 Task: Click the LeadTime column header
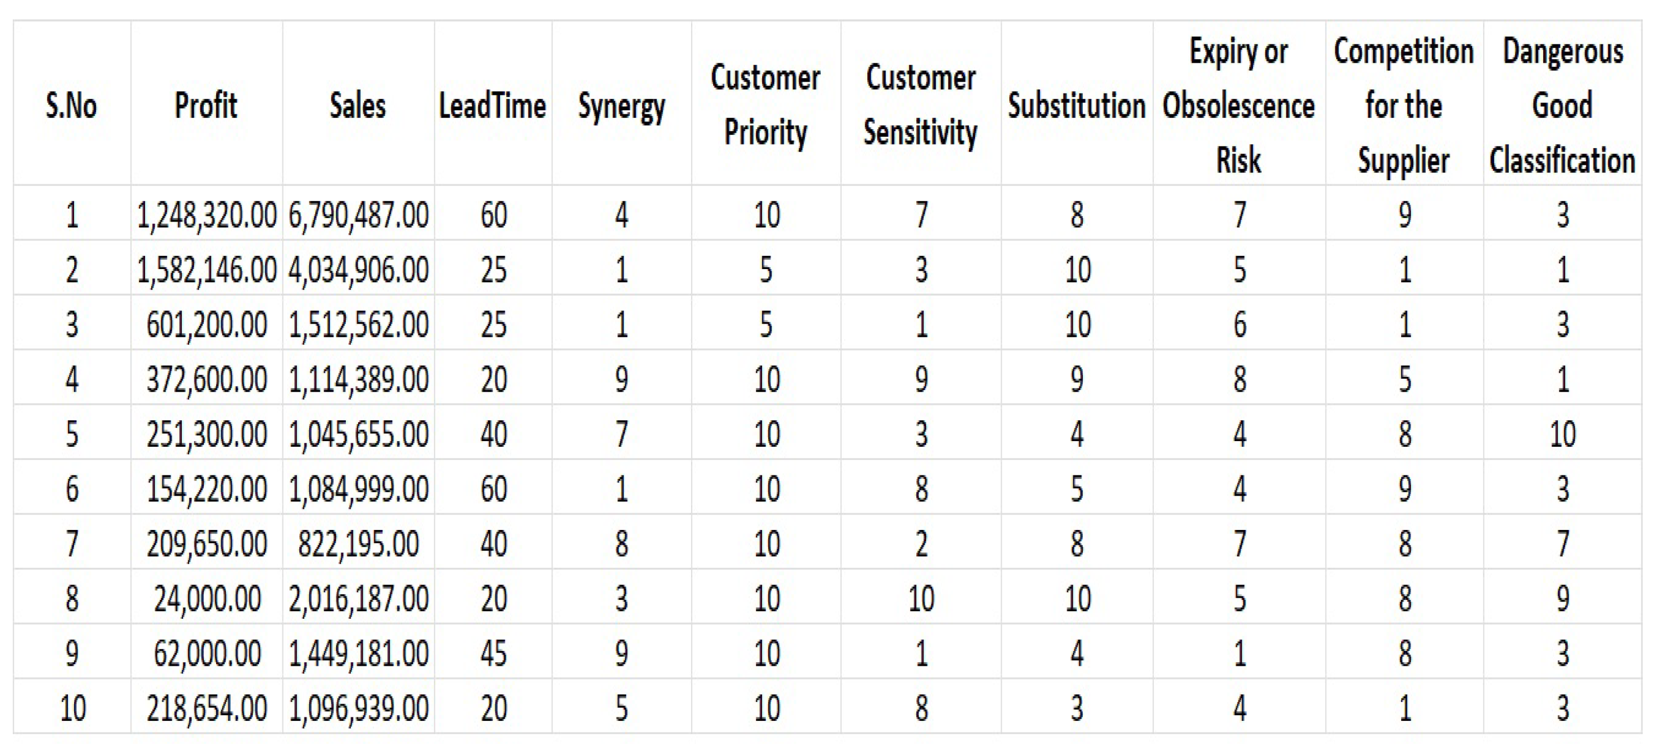[493, 105]
